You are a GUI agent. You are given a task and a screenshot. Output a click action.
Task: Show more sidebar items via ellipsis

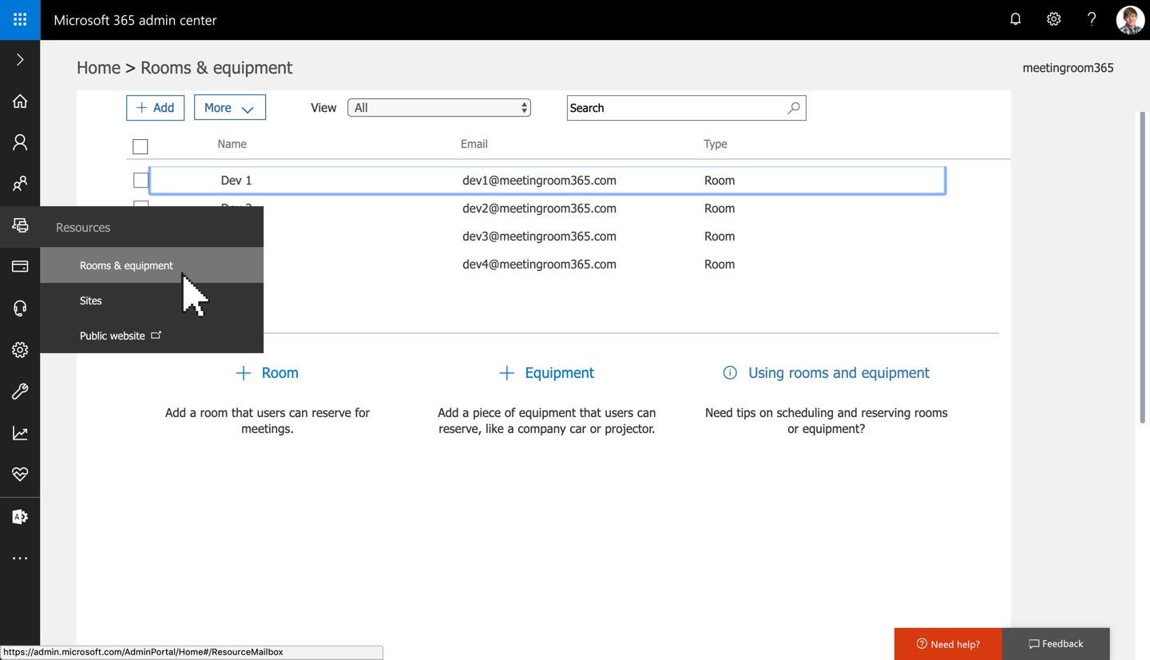coord(20,558)
